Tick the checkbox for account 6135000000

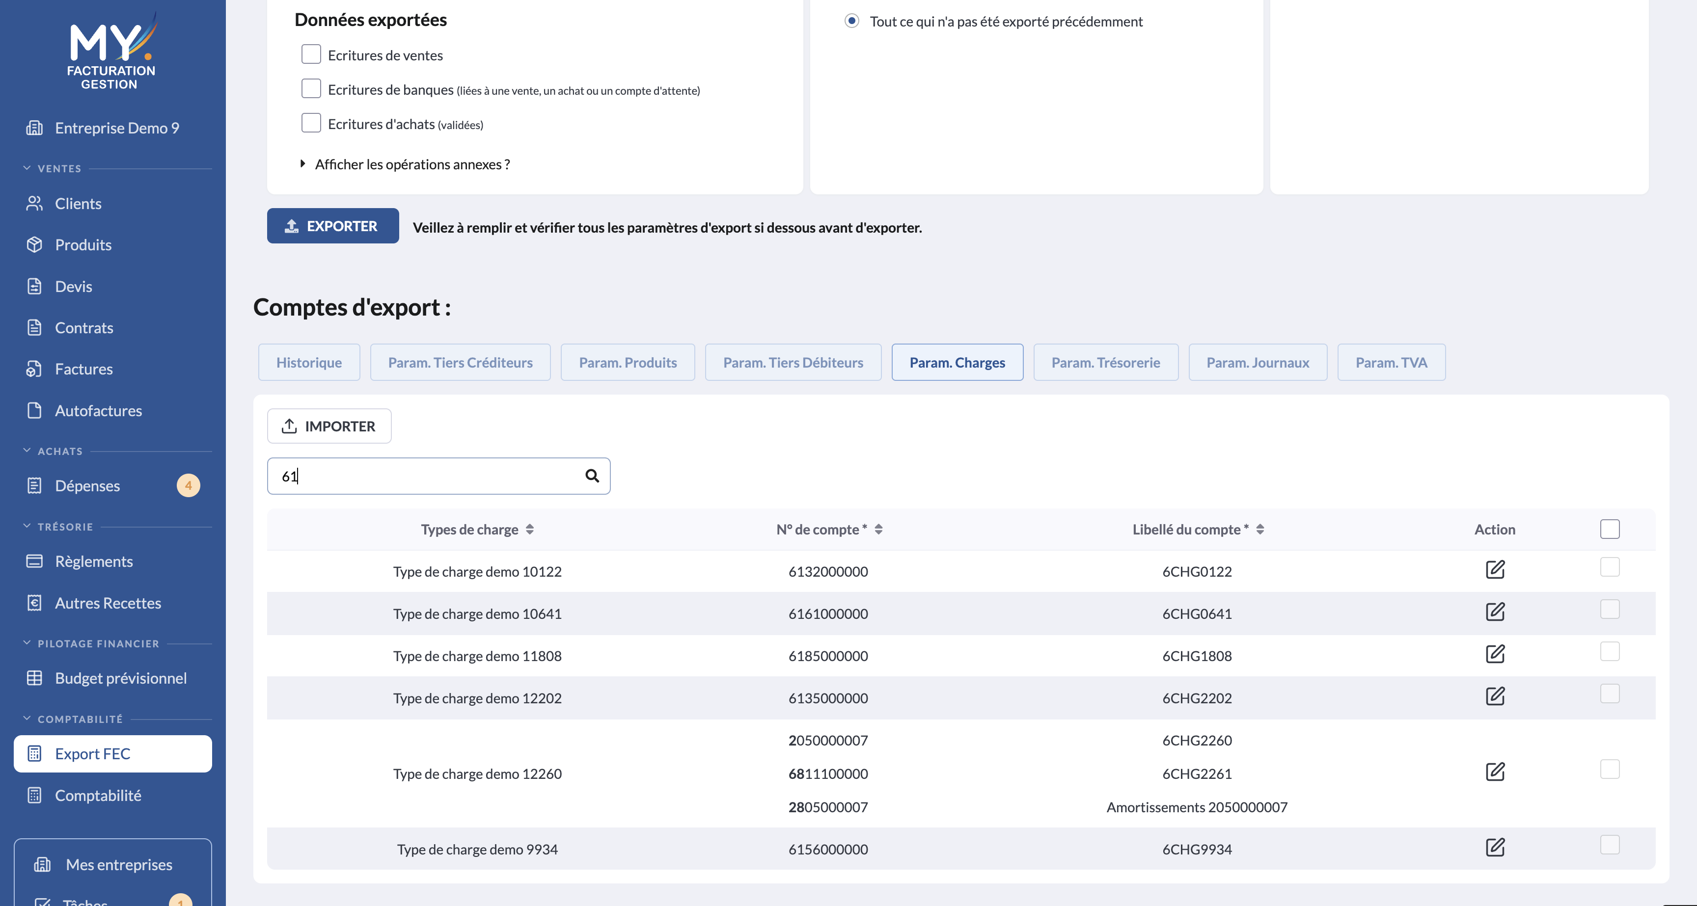pos(1610,693)
